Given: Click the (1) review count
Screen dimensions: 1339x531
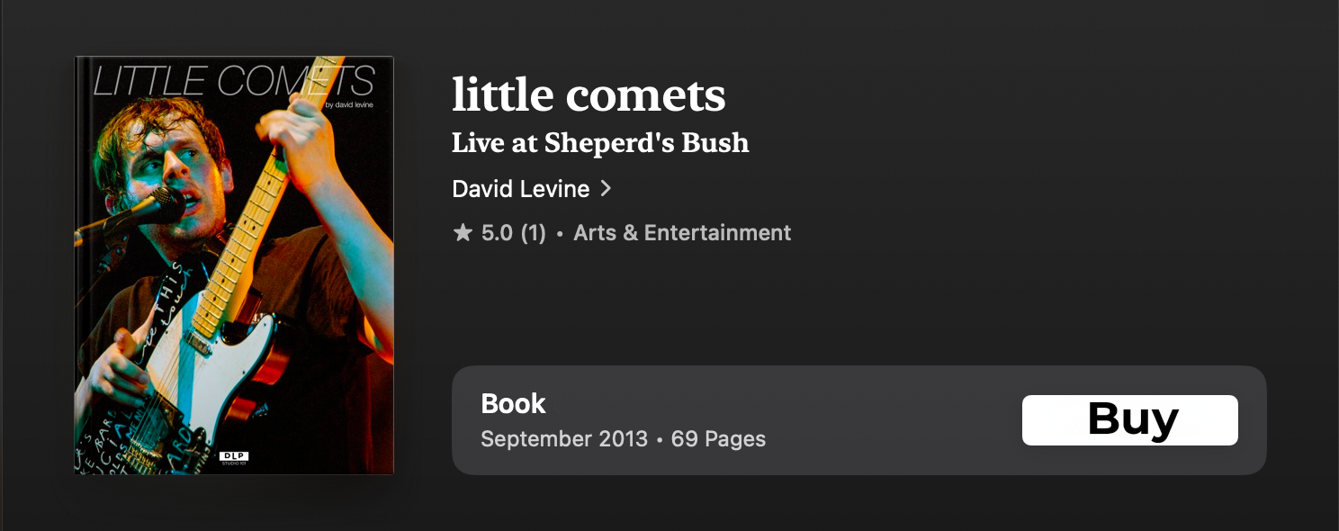Looking at the screenshot, I should tap(534, 233).
